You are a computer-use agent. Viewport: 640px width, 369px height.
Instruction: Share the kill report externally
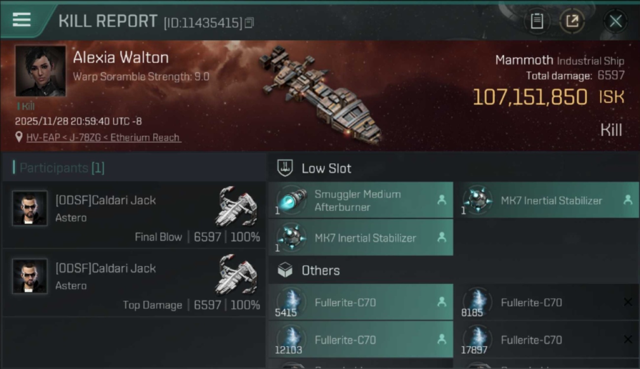(572, 21)
